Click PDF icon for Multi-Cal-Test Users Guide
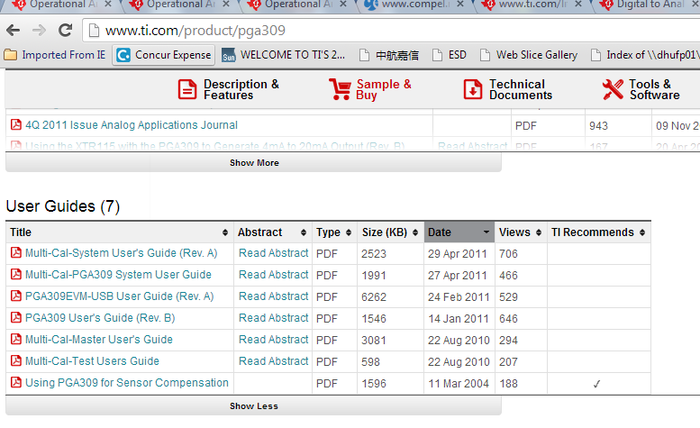The height and width of the screenshot is (428, 700). coord(15,360)
